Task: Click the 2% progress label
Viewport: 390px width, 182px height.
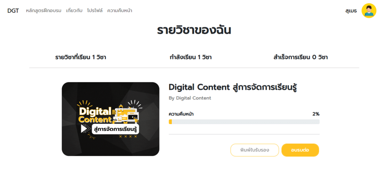Action: click(x=316, y=114)
